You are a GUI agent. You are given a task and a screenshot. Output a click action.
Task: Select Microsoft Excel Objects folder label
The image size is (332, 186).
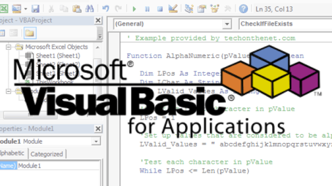[56, 47]
